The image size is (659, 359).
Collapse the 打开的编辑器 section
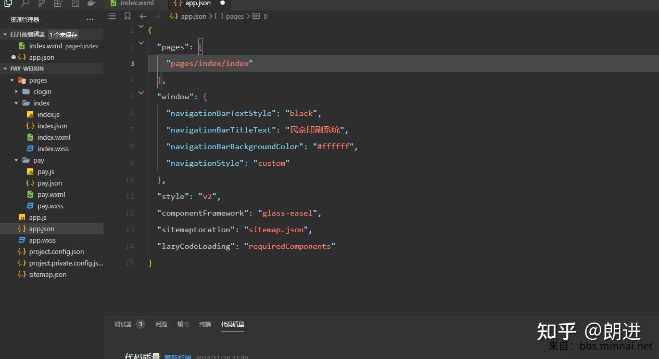click(5, 34)
